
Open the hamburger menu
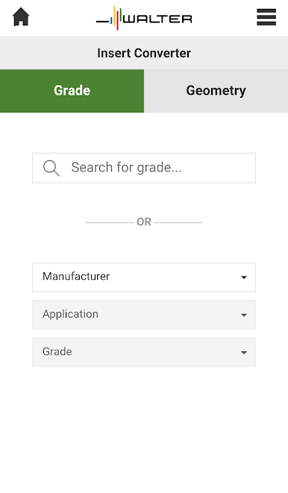pos(266,17)
